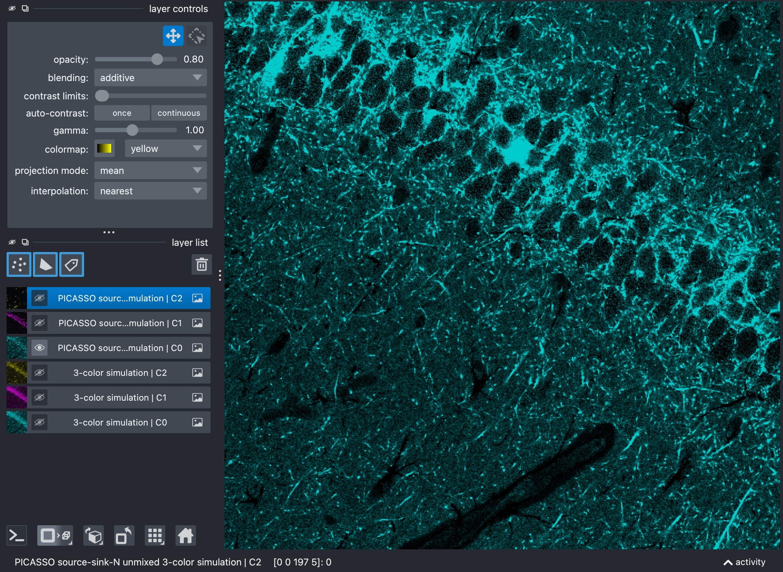The image size is (783, 572).
Task: Add a new shapes layer
Action: click(x=45, y=264)
